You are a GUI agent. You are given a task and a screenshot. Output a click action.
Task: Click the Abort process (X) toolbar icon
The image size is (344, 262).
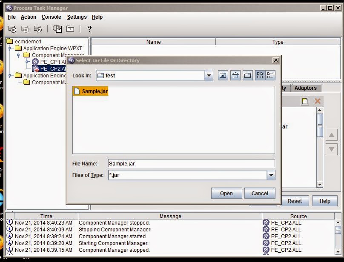(x=38, y=29)
